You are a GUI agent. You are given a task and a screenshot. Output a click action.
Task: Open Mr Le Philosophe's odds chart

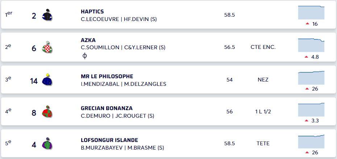311,78
